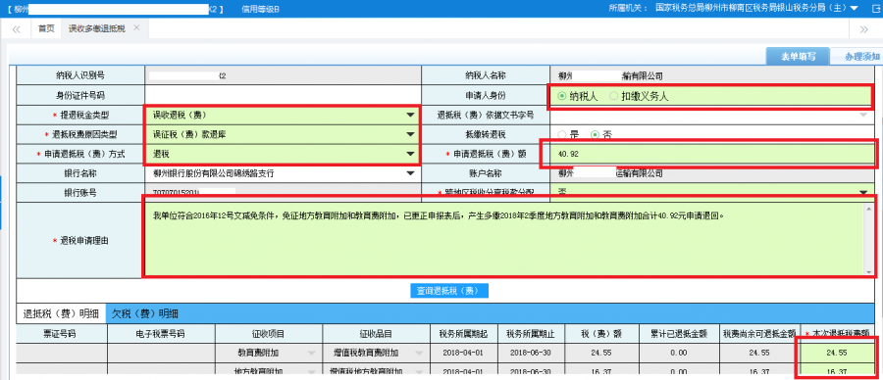This screenshot has width=883, height=380.
Task: Click the 账户名称 label
Action: pos(486,173)
